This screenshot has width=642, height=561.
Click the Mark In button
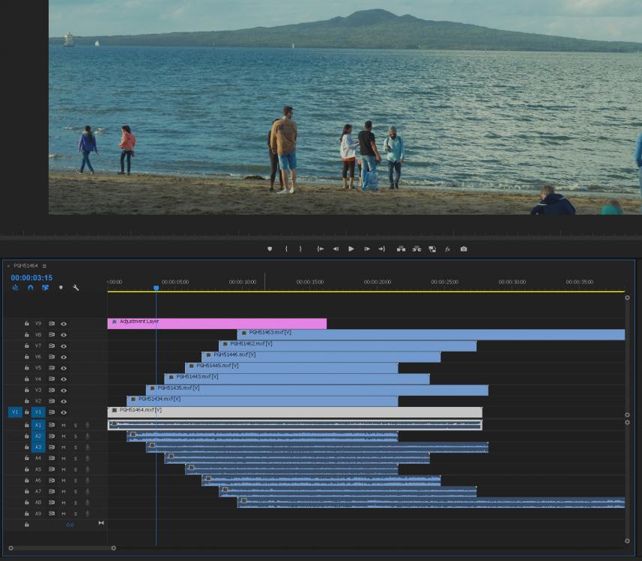pos(286,249)
